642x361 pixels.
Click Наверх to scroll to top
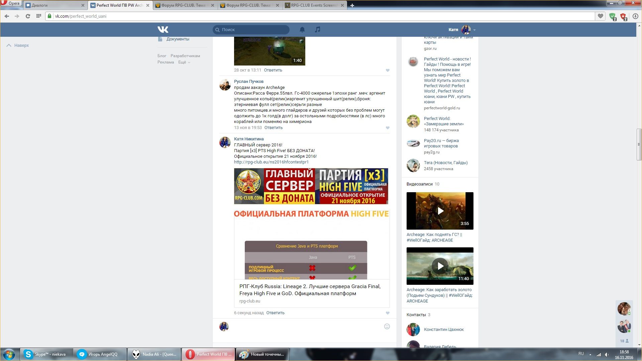click(18, 45)
